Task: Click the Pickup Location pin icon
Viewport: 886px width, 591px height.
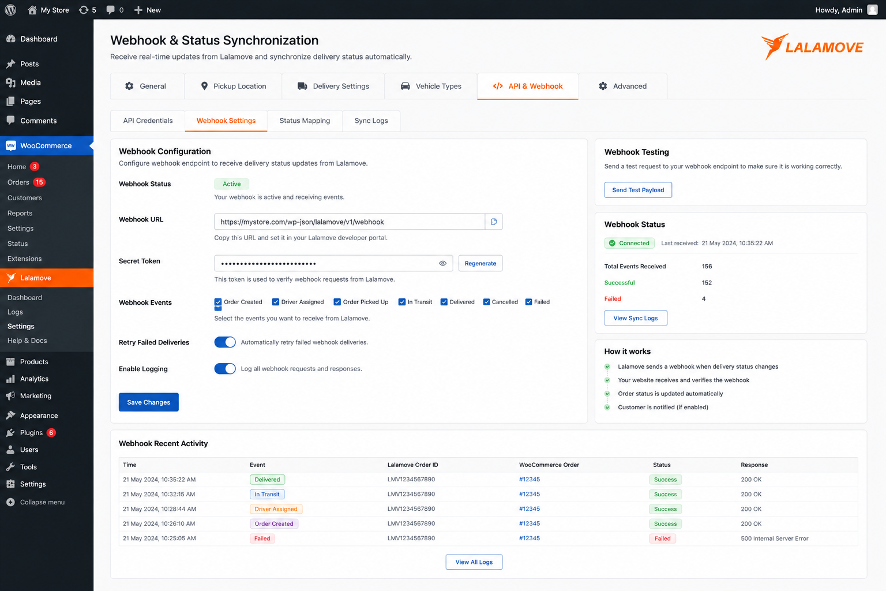Action: (204, 86)
